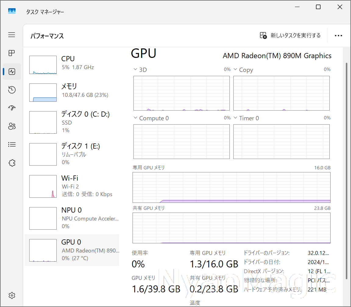This screenshot has height=307, width=351.
Task: Click the DirectX value 12 (FL 1...
Action: tap(319, 271)
